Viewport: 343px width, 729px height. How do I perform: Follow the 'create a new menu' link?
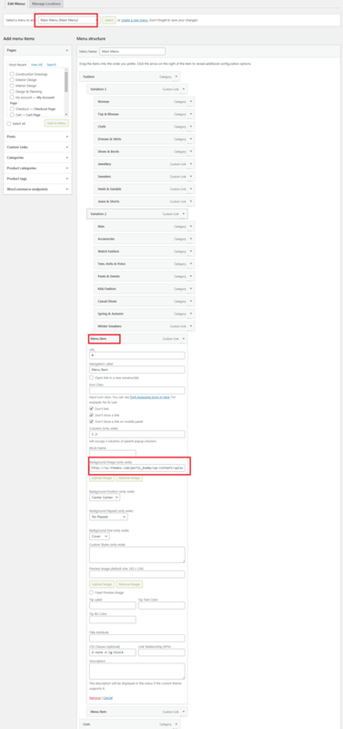tap(135, 20)
